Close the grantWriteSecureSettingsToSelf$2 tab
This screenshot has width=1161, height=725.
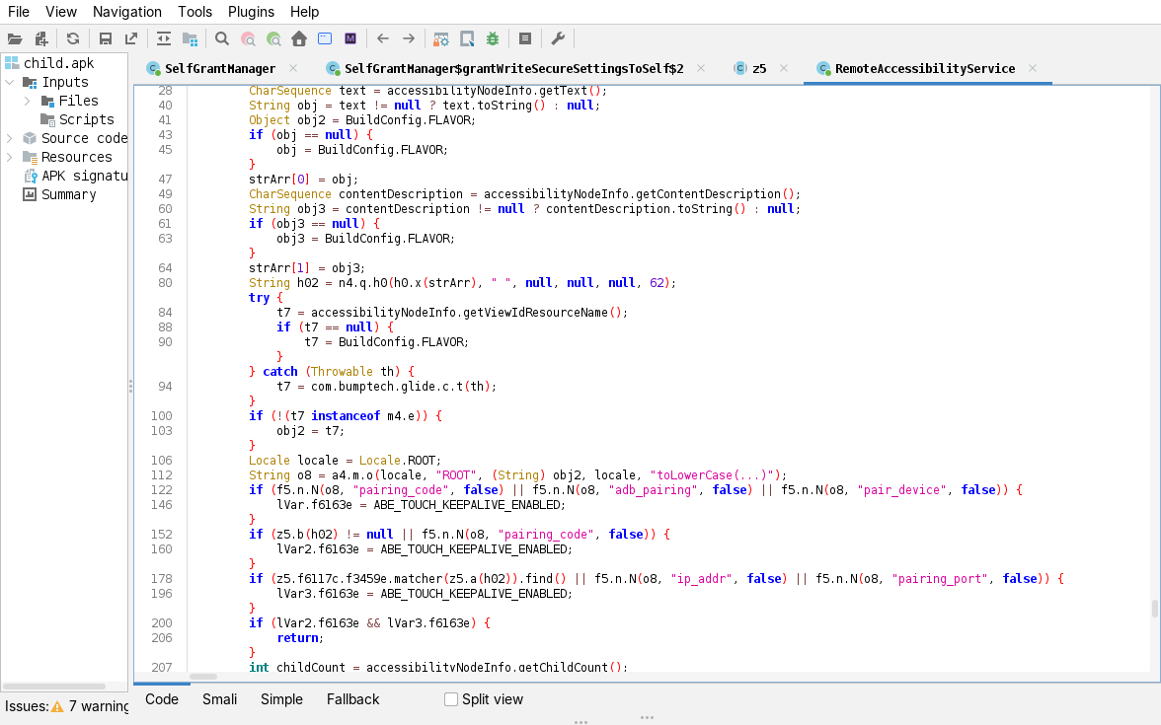[x=701, y=68]
